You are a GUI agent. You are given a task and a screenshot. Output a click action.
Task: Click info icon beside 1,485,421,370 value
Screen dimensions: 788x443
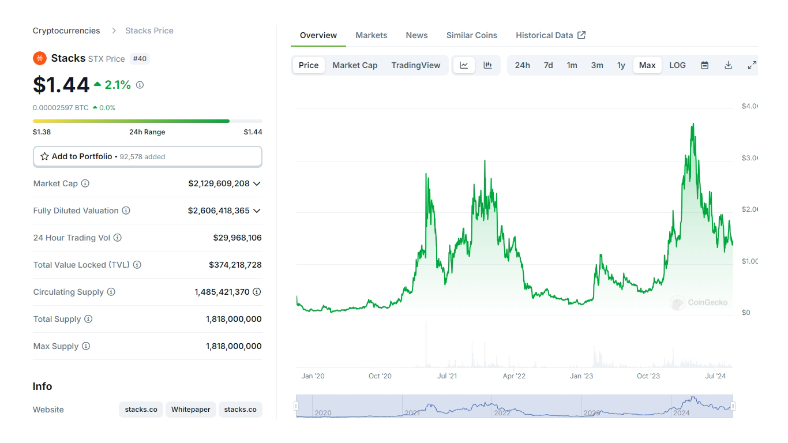pyautogui.click(x=257, y=292)
